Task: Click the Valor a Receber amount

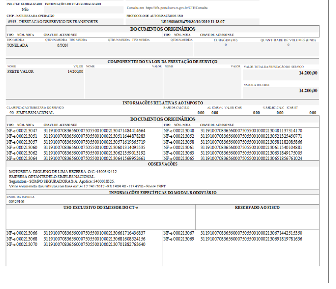Action: point(308,91)
